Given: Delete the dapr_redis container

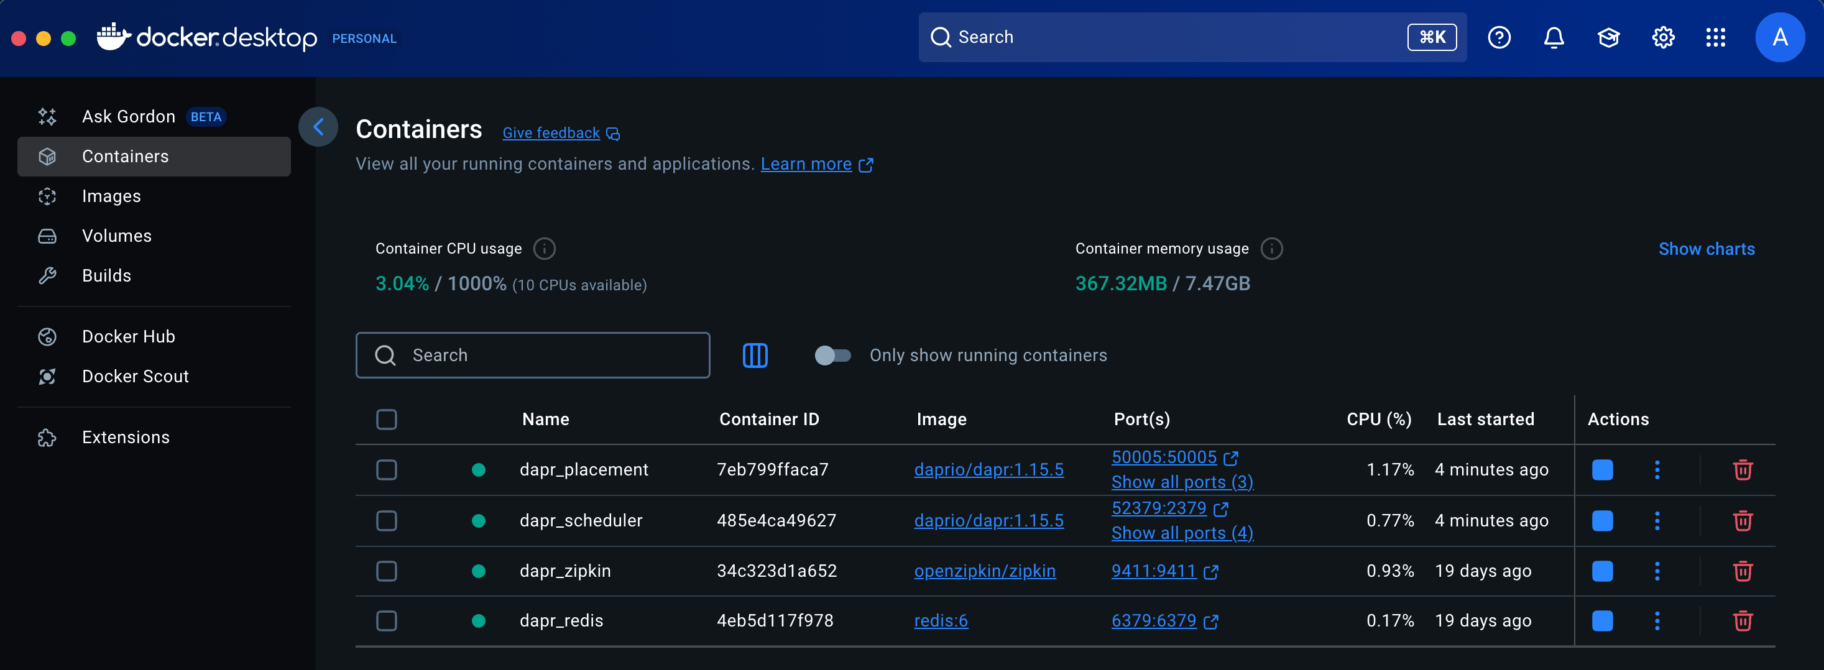Looking at the screenshot, I should click(1743, 621).
